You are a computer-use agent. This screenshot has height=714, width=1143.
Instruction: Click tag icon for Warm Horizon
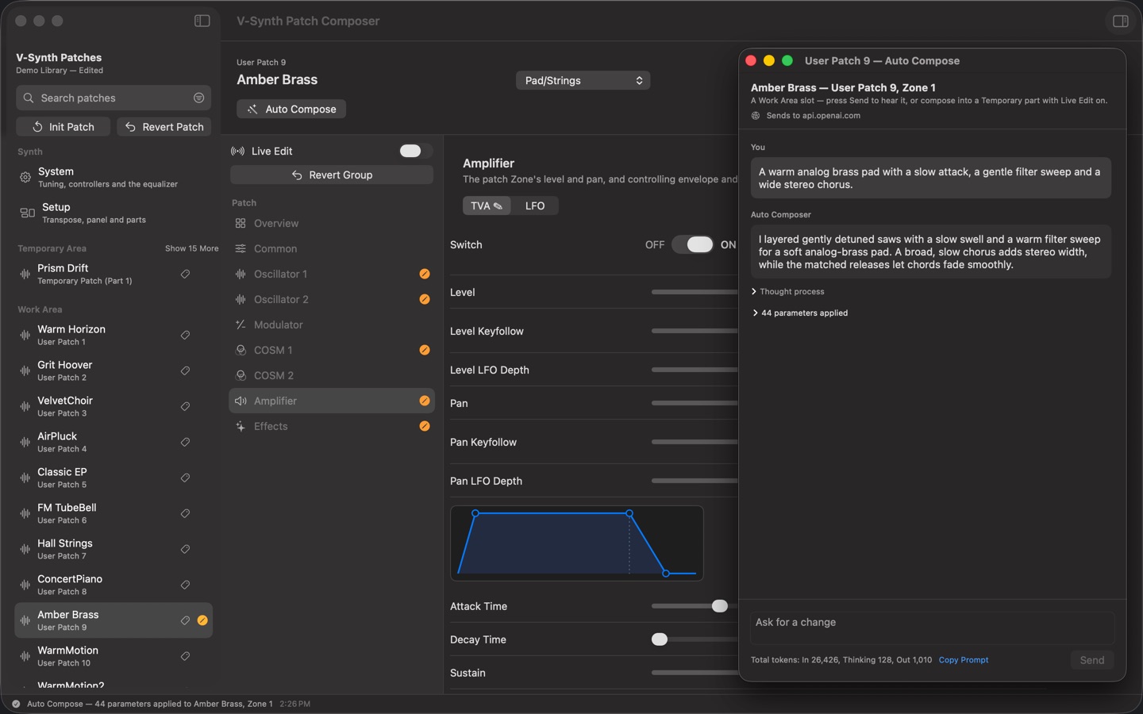point(185,335)
